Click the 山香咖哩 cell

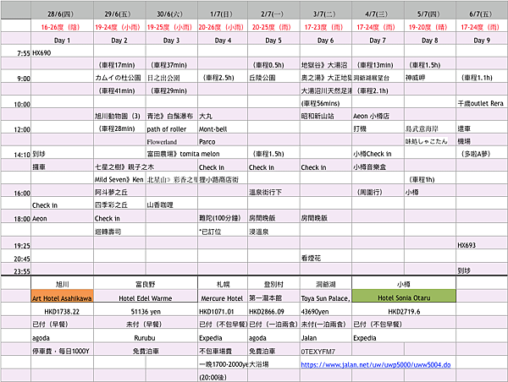click(x=171, y=205)
